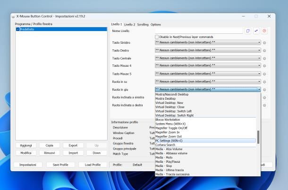Uncheck the Predefinito profile checkbox

pos(18,29)
